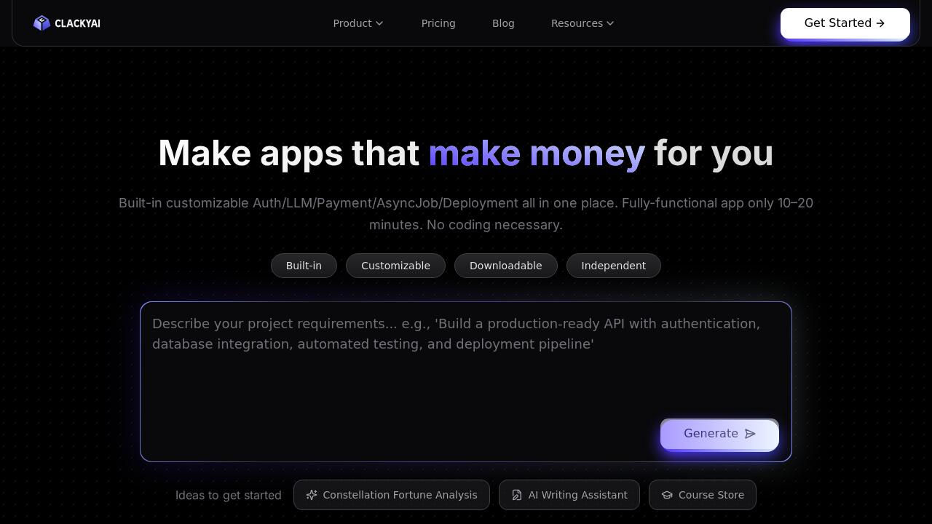Click the ClackyAI cube logo icon
Viewport: 932px width, 524px height.
pyautogui.click(x=42, y=23)
